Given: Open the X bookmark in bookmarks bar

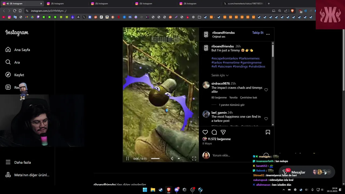Looking at the screenshot, I should (84, 17).
